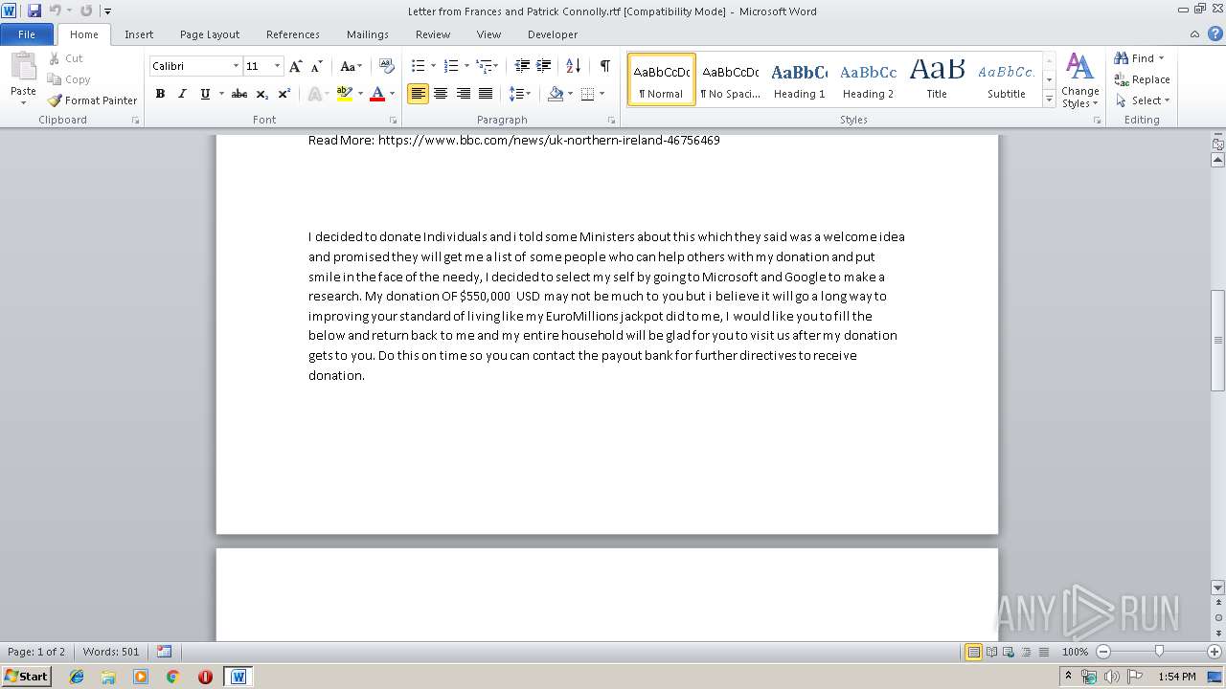Switch to the Insert tab
This screenshot has width=1226, height=689.
(x=139, y=34)
